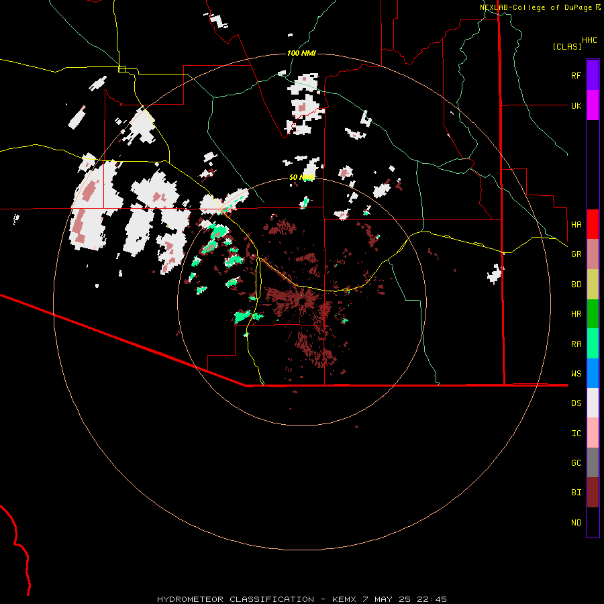The width and height of the screenshot is (604, 604).
Task: Click the 50 NMI range ring label
Action: tap(301, 177)
